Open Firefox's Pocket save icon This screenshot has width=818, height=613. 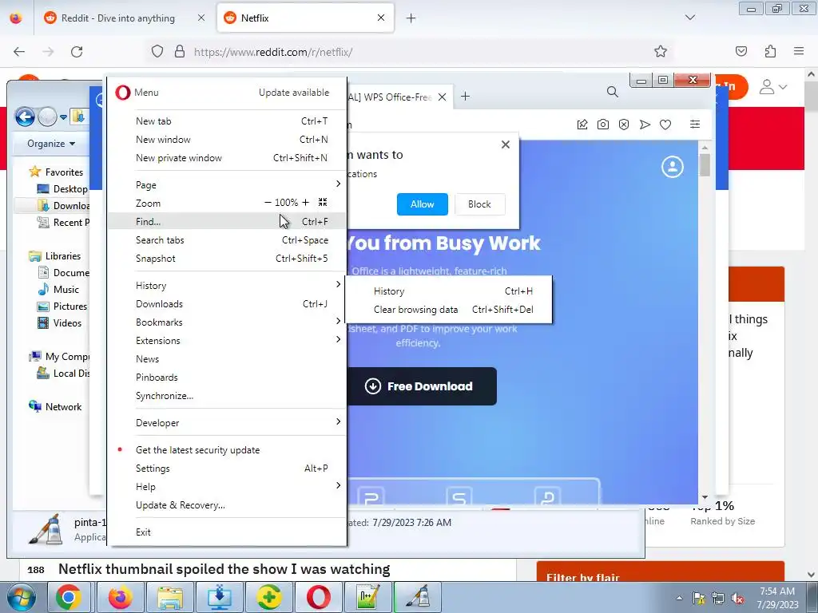coord(741,51)
